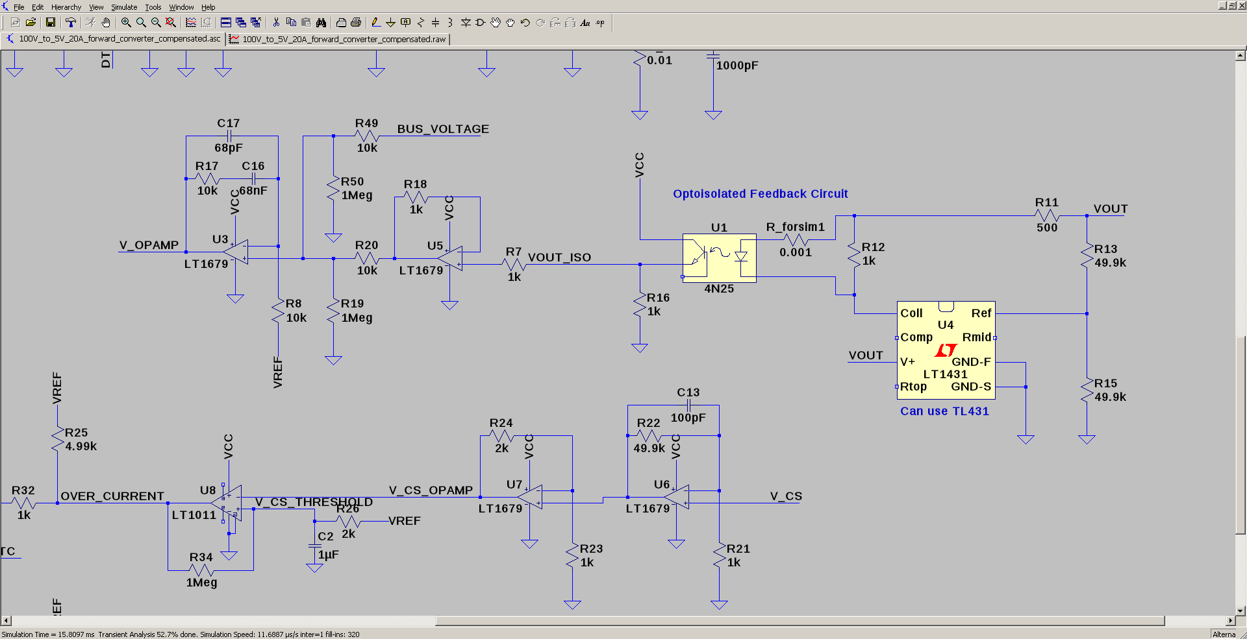Click the vertical scrollbar down arrow
This screenshot has height=639, width=1247.
1241,610
